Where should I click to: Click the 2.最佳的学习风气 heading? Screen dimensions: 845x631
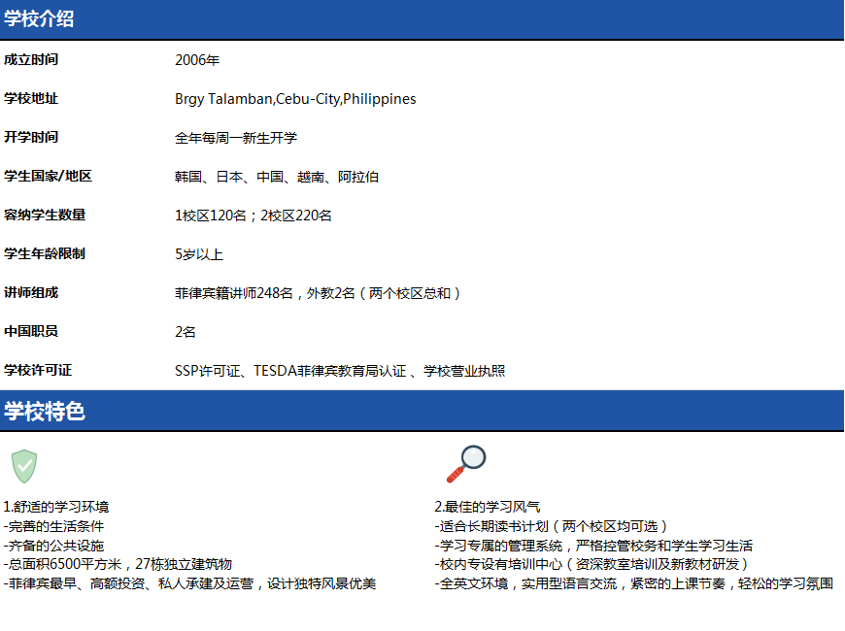pyautogui.click(x=488, y=507)
